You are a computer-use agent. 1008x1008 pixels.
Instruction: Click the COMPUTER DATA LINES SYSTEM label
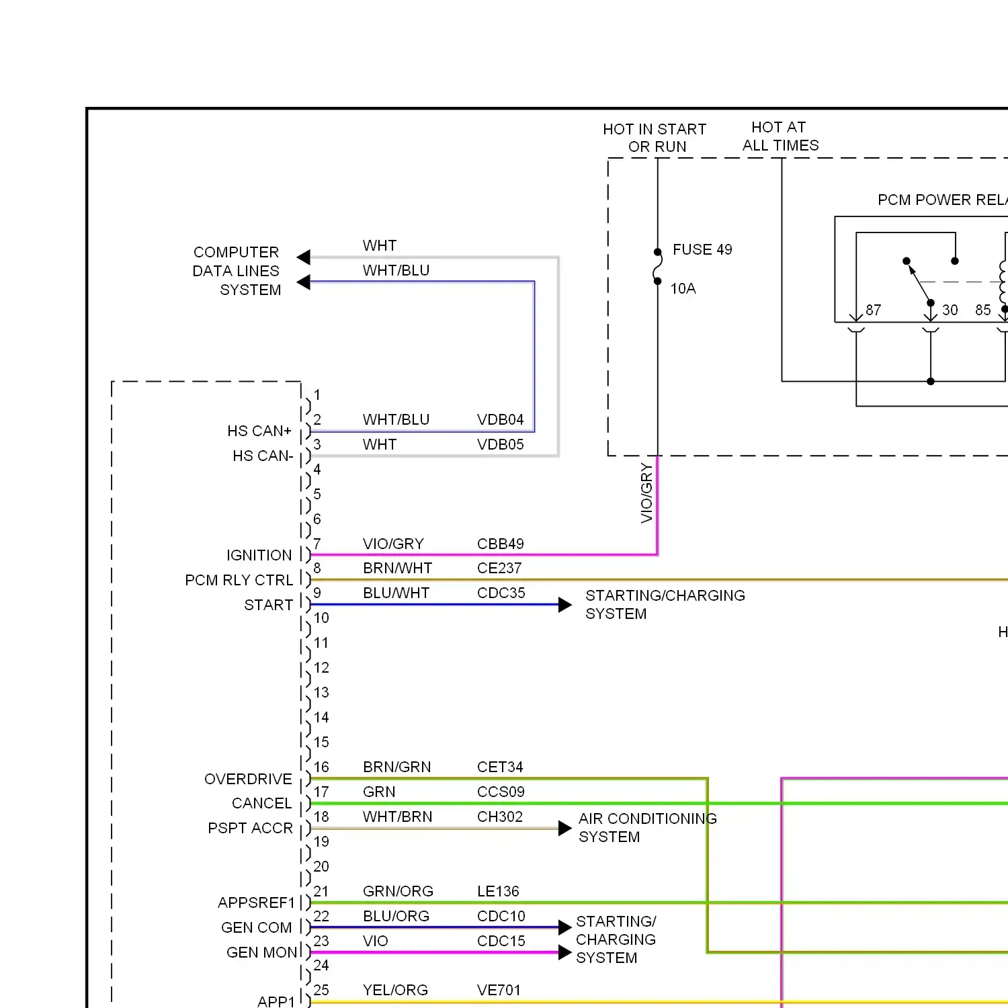[237, 271]
